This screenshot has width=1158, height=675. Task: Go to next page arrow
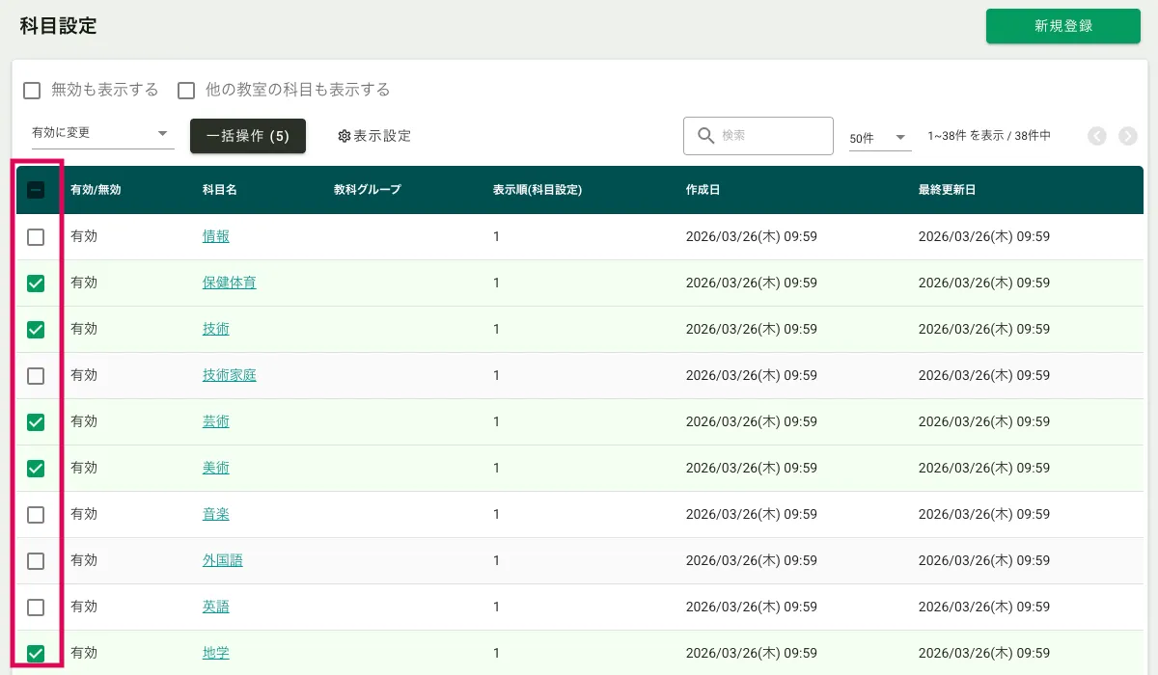(1128, 136)
